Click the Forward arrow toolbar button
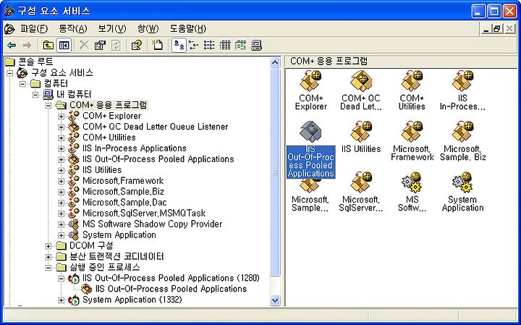The height and width of the screenshot is (325, 521). tap(27, 45)
